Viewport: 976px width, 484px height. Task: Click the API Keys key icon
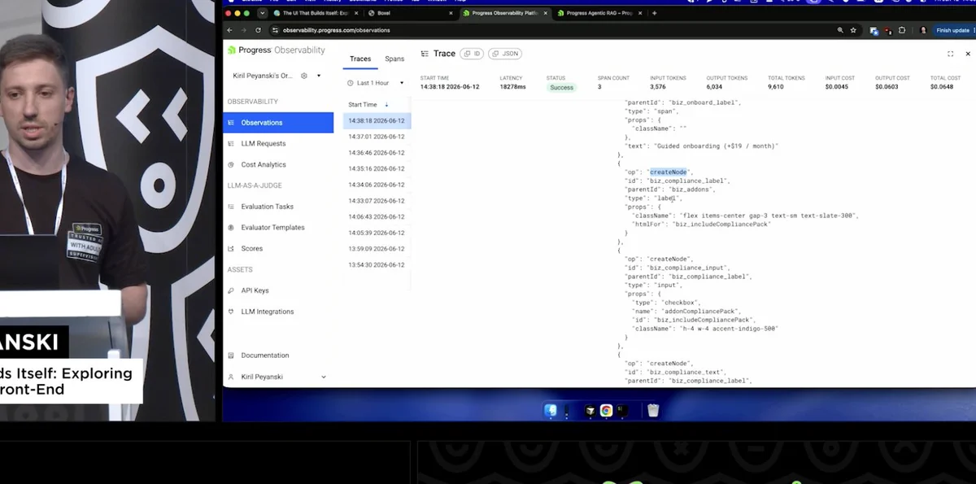(232, 290)
